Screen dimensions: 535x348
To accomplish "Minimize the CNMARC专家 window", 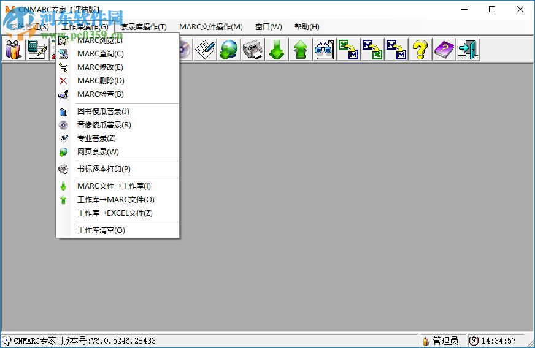I will click(x=464, y=9).
